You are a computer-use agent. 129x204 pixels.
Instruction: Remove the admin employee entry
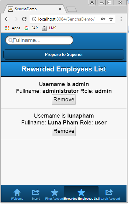(x=64, y=100)
